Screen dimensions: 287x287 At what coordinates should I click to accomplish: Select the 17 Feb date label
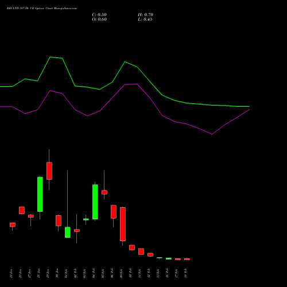point(176,273)
